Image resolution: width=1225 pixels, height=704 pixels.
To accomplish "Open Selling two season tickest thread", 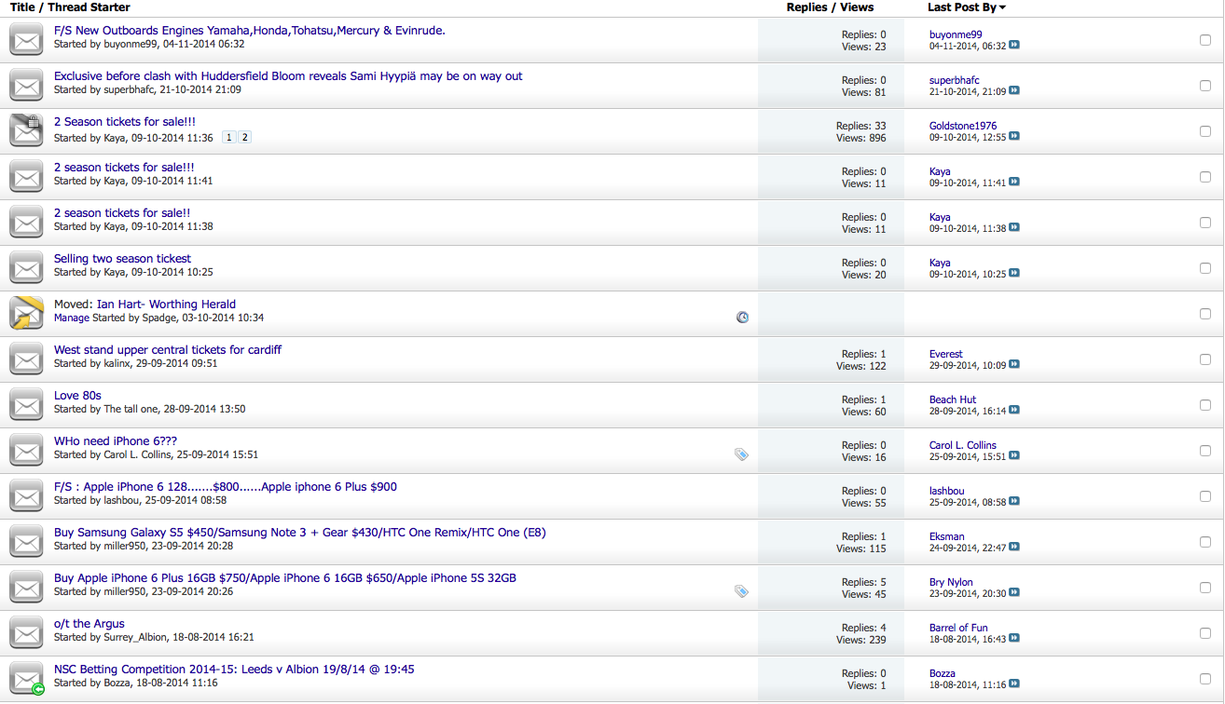I will point(122,259).
